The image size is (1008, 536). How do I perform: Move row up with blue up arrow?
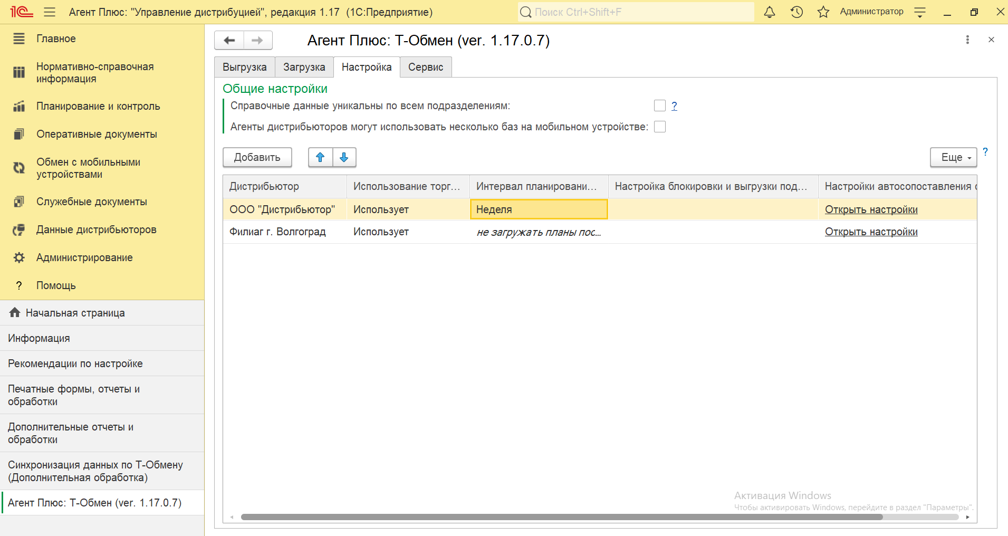click(x=320, y=157)
